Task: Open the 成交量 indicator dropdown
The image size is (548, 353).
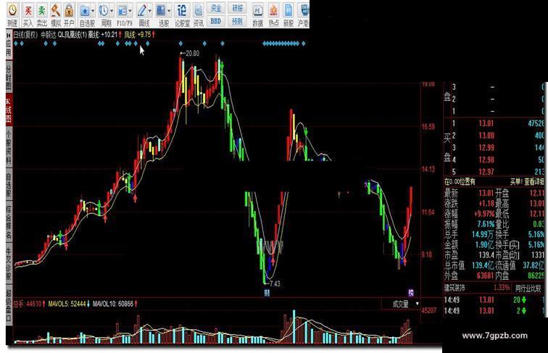Action: pos(401,304)
